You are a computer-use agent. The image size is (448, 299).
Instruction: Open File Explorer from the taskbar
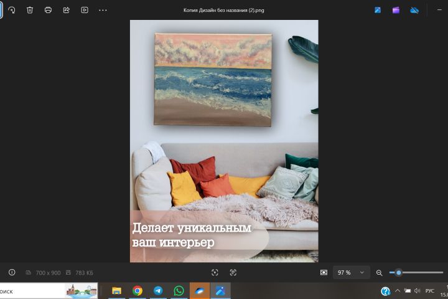116,291
